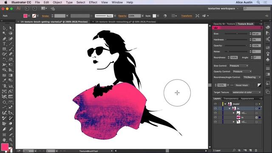Open the Opacity link in control bar
The height and width of the screenshot is (153, 272).
(122, 16)
